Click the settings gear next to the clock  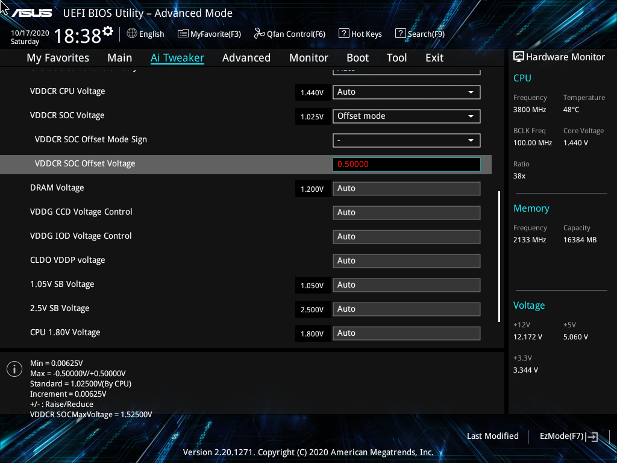tap(108, 31)
